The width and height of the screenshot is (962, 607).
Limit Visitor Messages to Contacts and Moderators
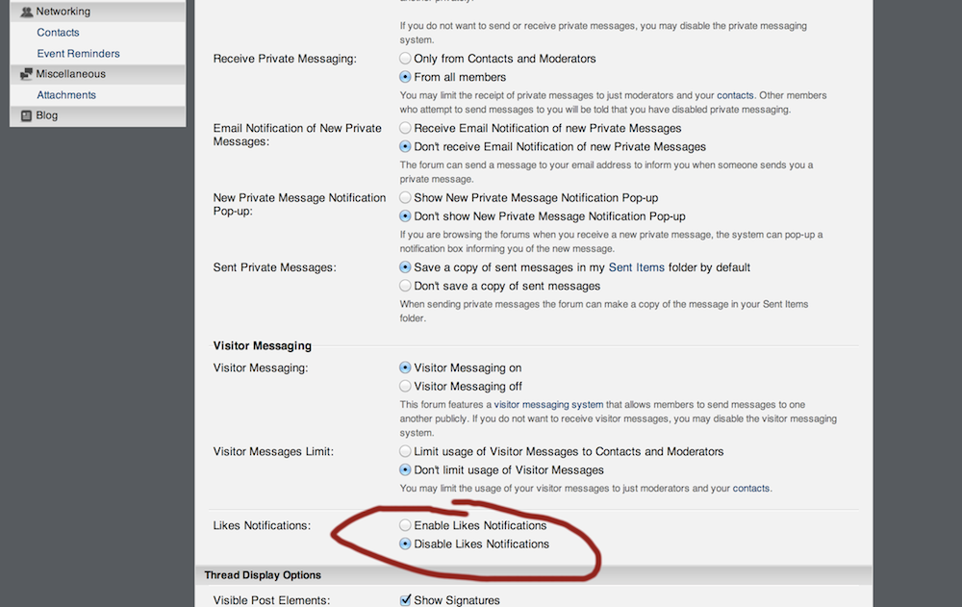(405, 452)
